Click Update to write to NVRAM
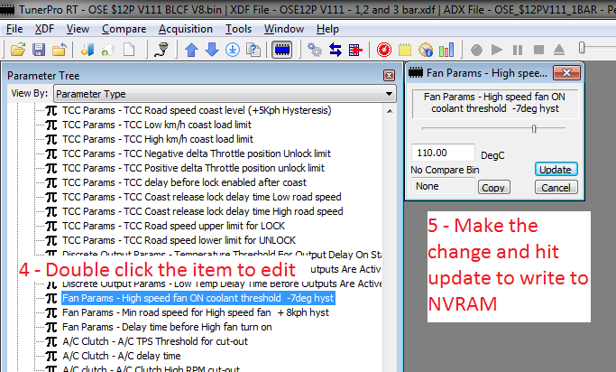This screenshot has height=372, width=616. click(556, 170)
